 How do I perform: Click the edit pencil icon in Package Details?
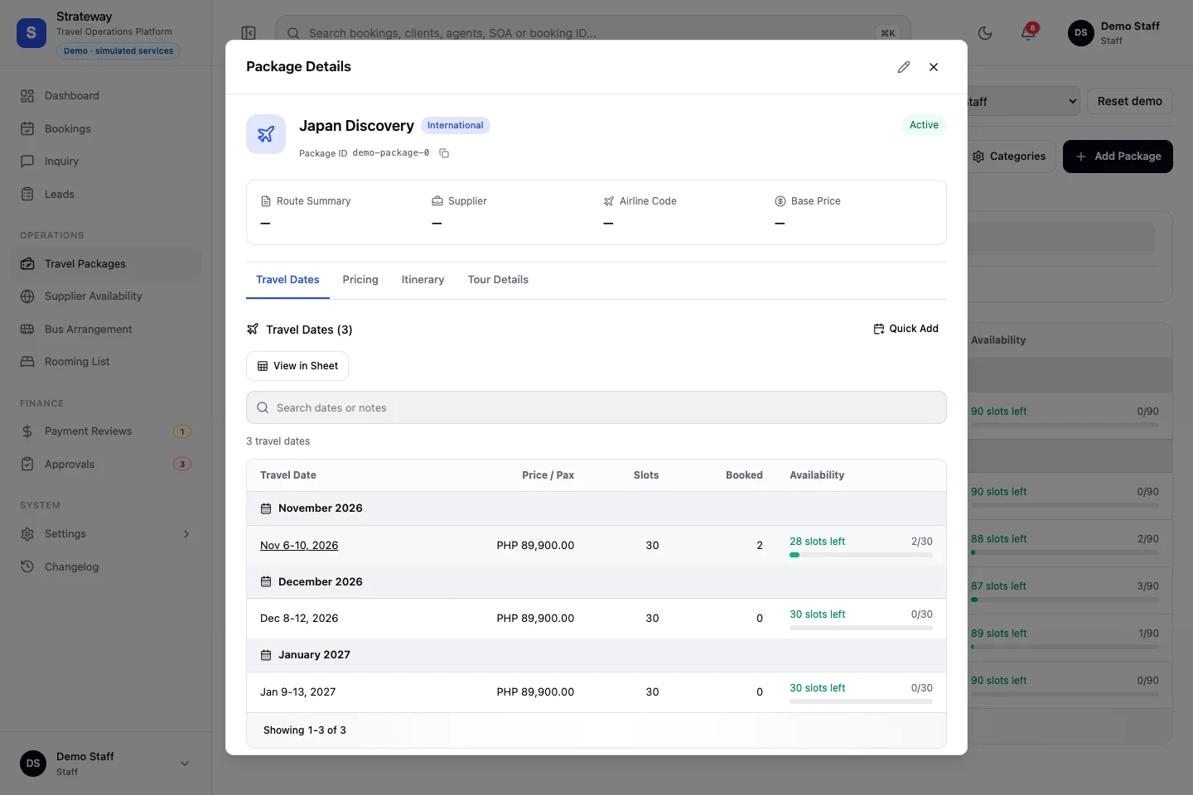[x=904, y=67]
